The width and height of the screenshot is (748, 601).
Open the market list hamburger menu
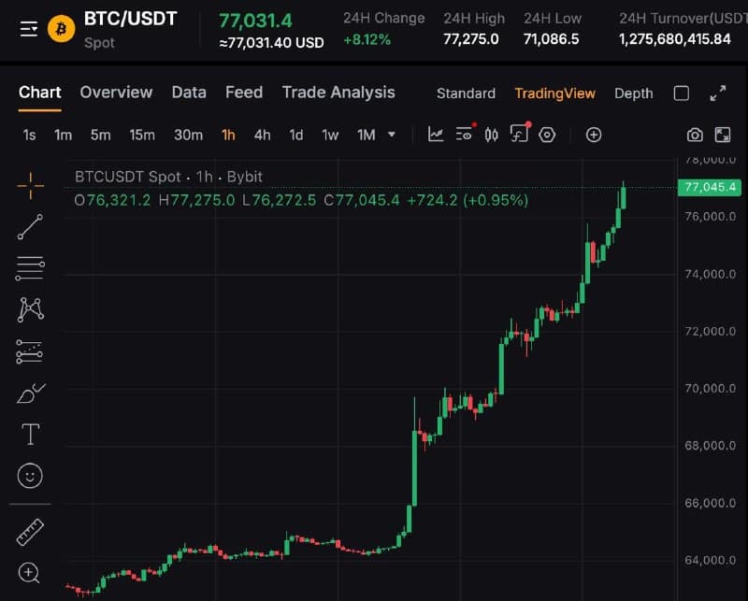click(x=29, y=29)
